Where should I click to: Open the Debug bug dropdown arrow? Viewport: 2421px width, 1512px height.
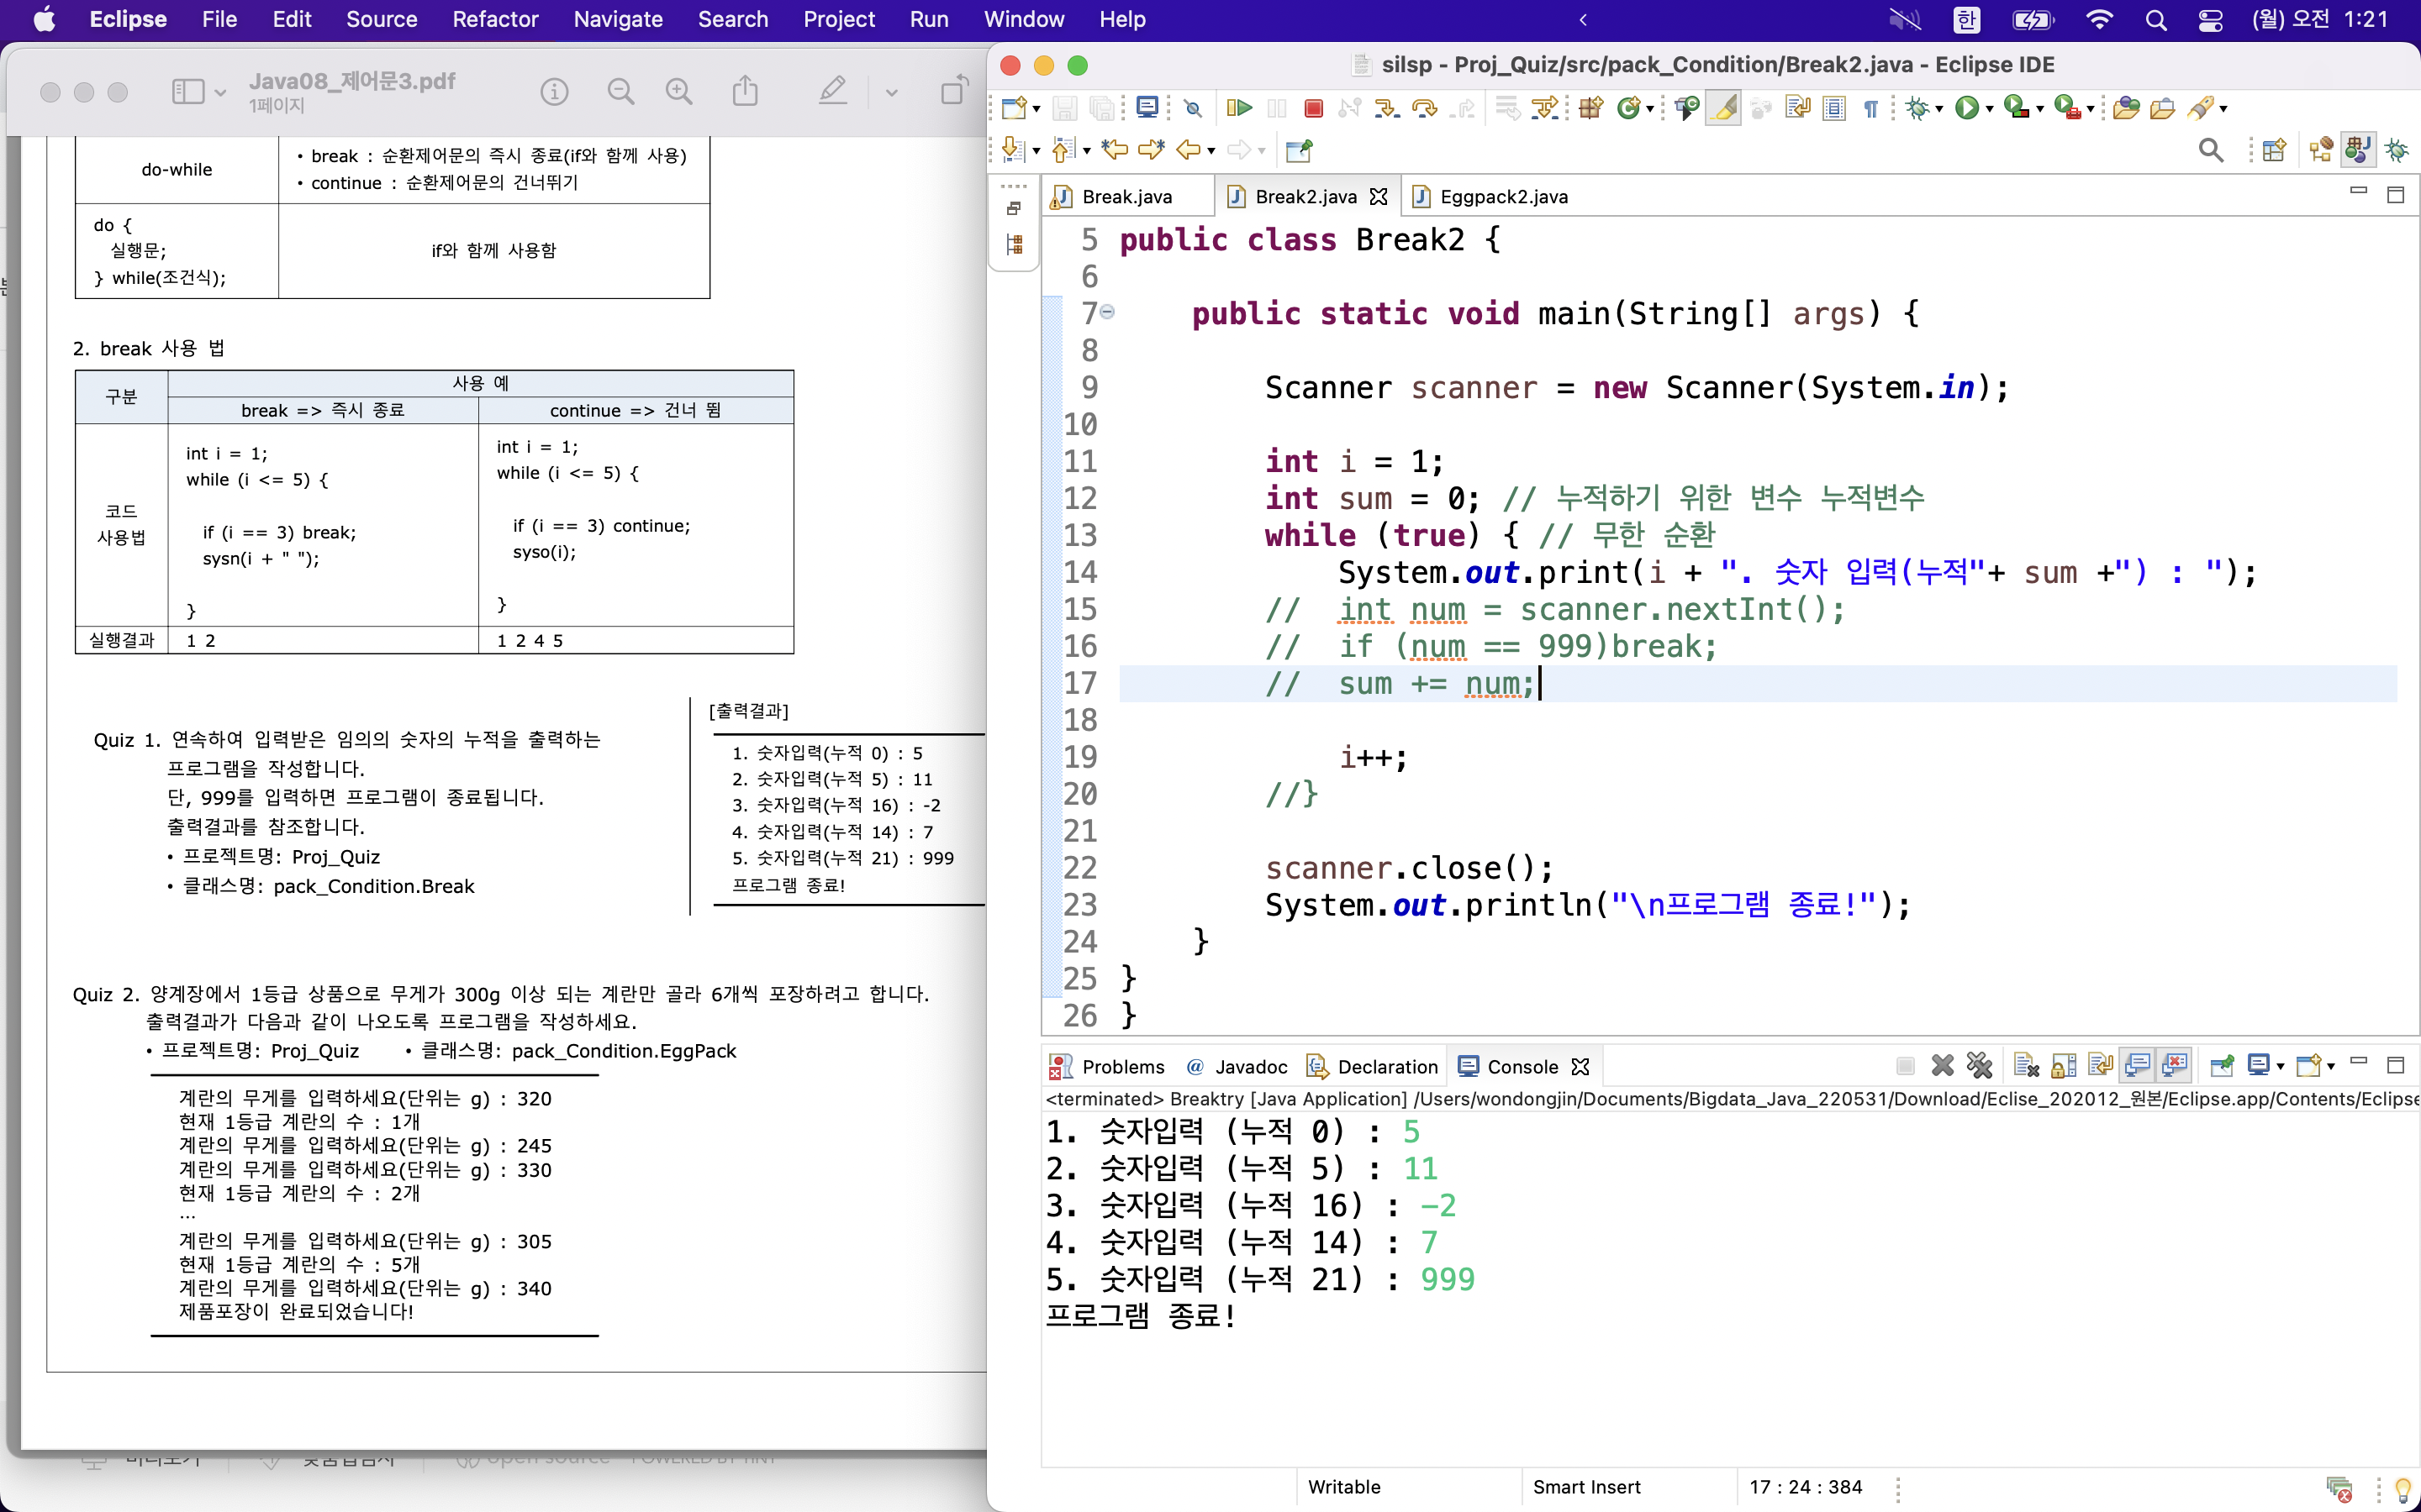(1938, 109)
